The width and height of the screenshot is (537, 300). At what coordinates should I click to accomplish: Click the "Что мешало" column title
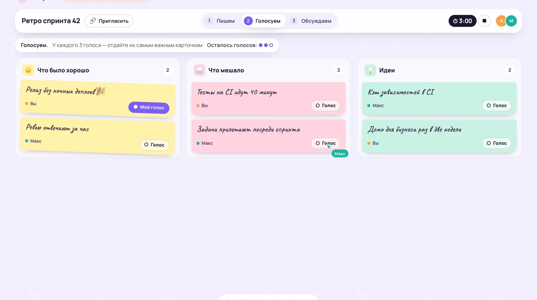tap(226, 70)
